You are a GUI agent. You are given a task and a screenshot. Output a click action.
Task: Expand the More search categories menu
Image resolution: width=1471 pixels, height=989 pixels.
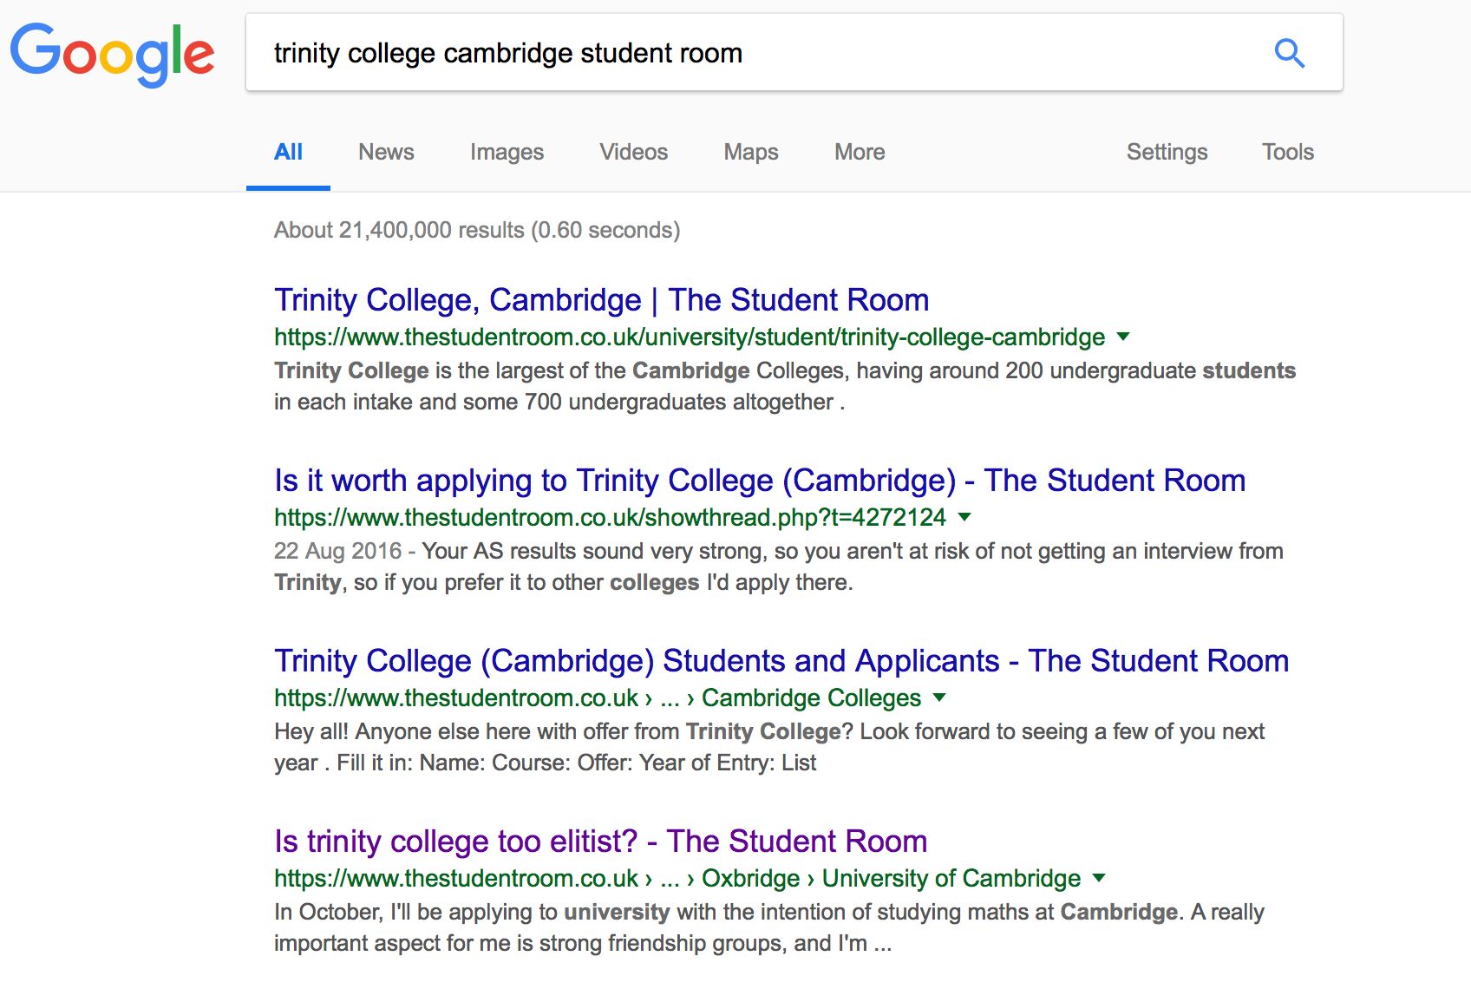coord(860,152)
